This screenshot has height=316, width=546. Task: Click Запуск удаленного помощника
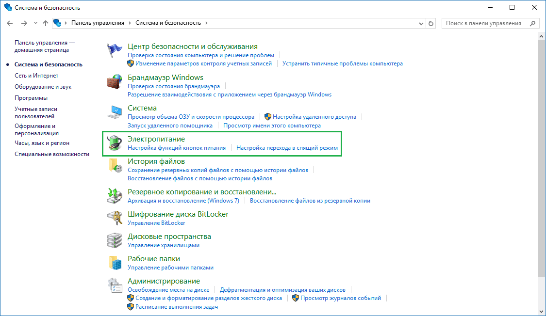(x=170, y=126)
